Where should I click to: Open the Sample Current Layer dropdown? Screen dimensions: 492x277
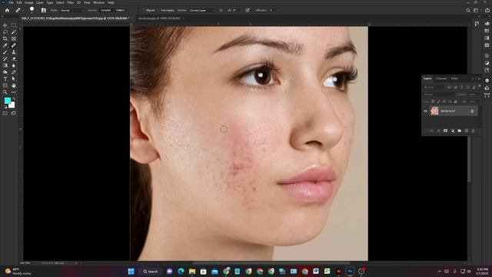coord(202,10)
